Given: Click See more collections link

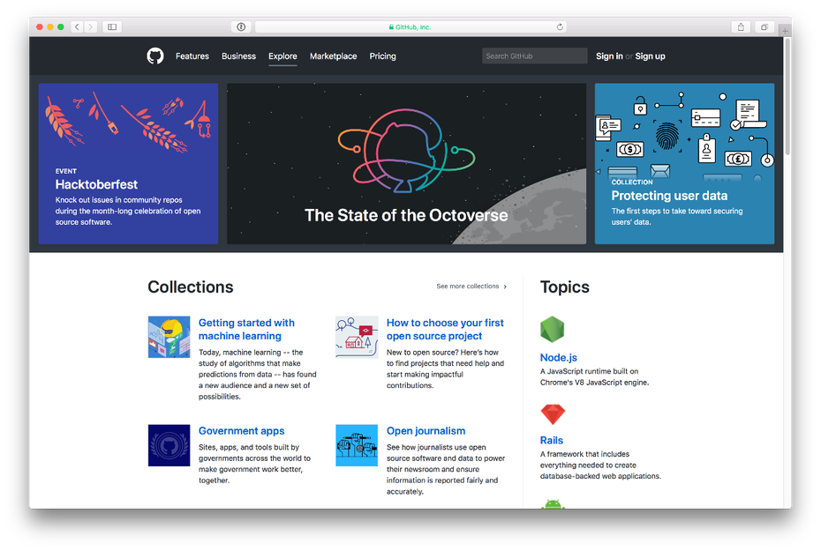Looking at the screenshot, I should tap(471, 287).
